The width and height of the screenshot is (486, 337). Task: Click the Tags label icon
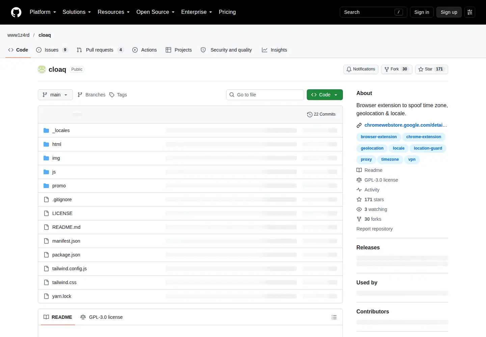coord(112,95)
